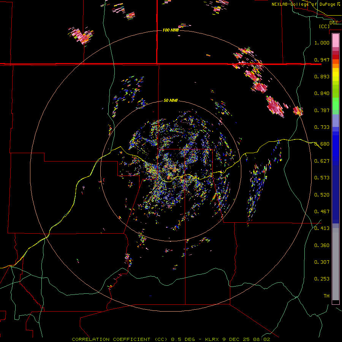Select the 0.840 legend value
This screenshot has width=342, height=342.
pyautogui.click(x=322, y=93)
